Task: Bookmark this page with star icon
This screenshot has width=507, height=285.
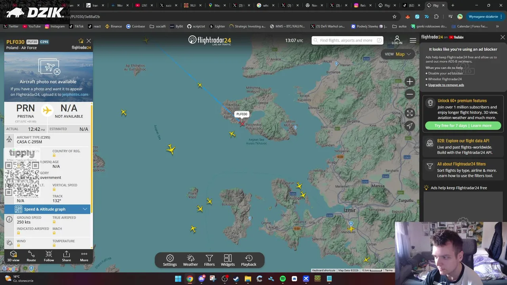Action: pyautogui.click(x=395, y=17)
